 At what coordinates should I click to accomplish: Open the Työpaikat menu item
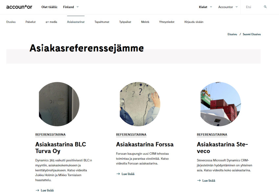[125, 22]
